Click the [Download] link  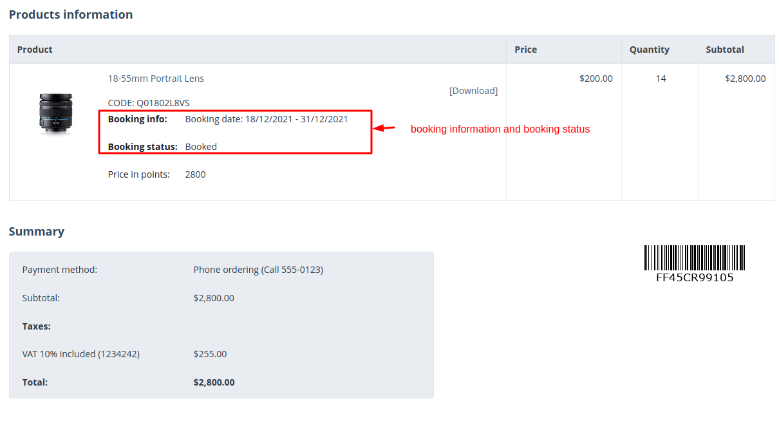[x=473, y=91]
